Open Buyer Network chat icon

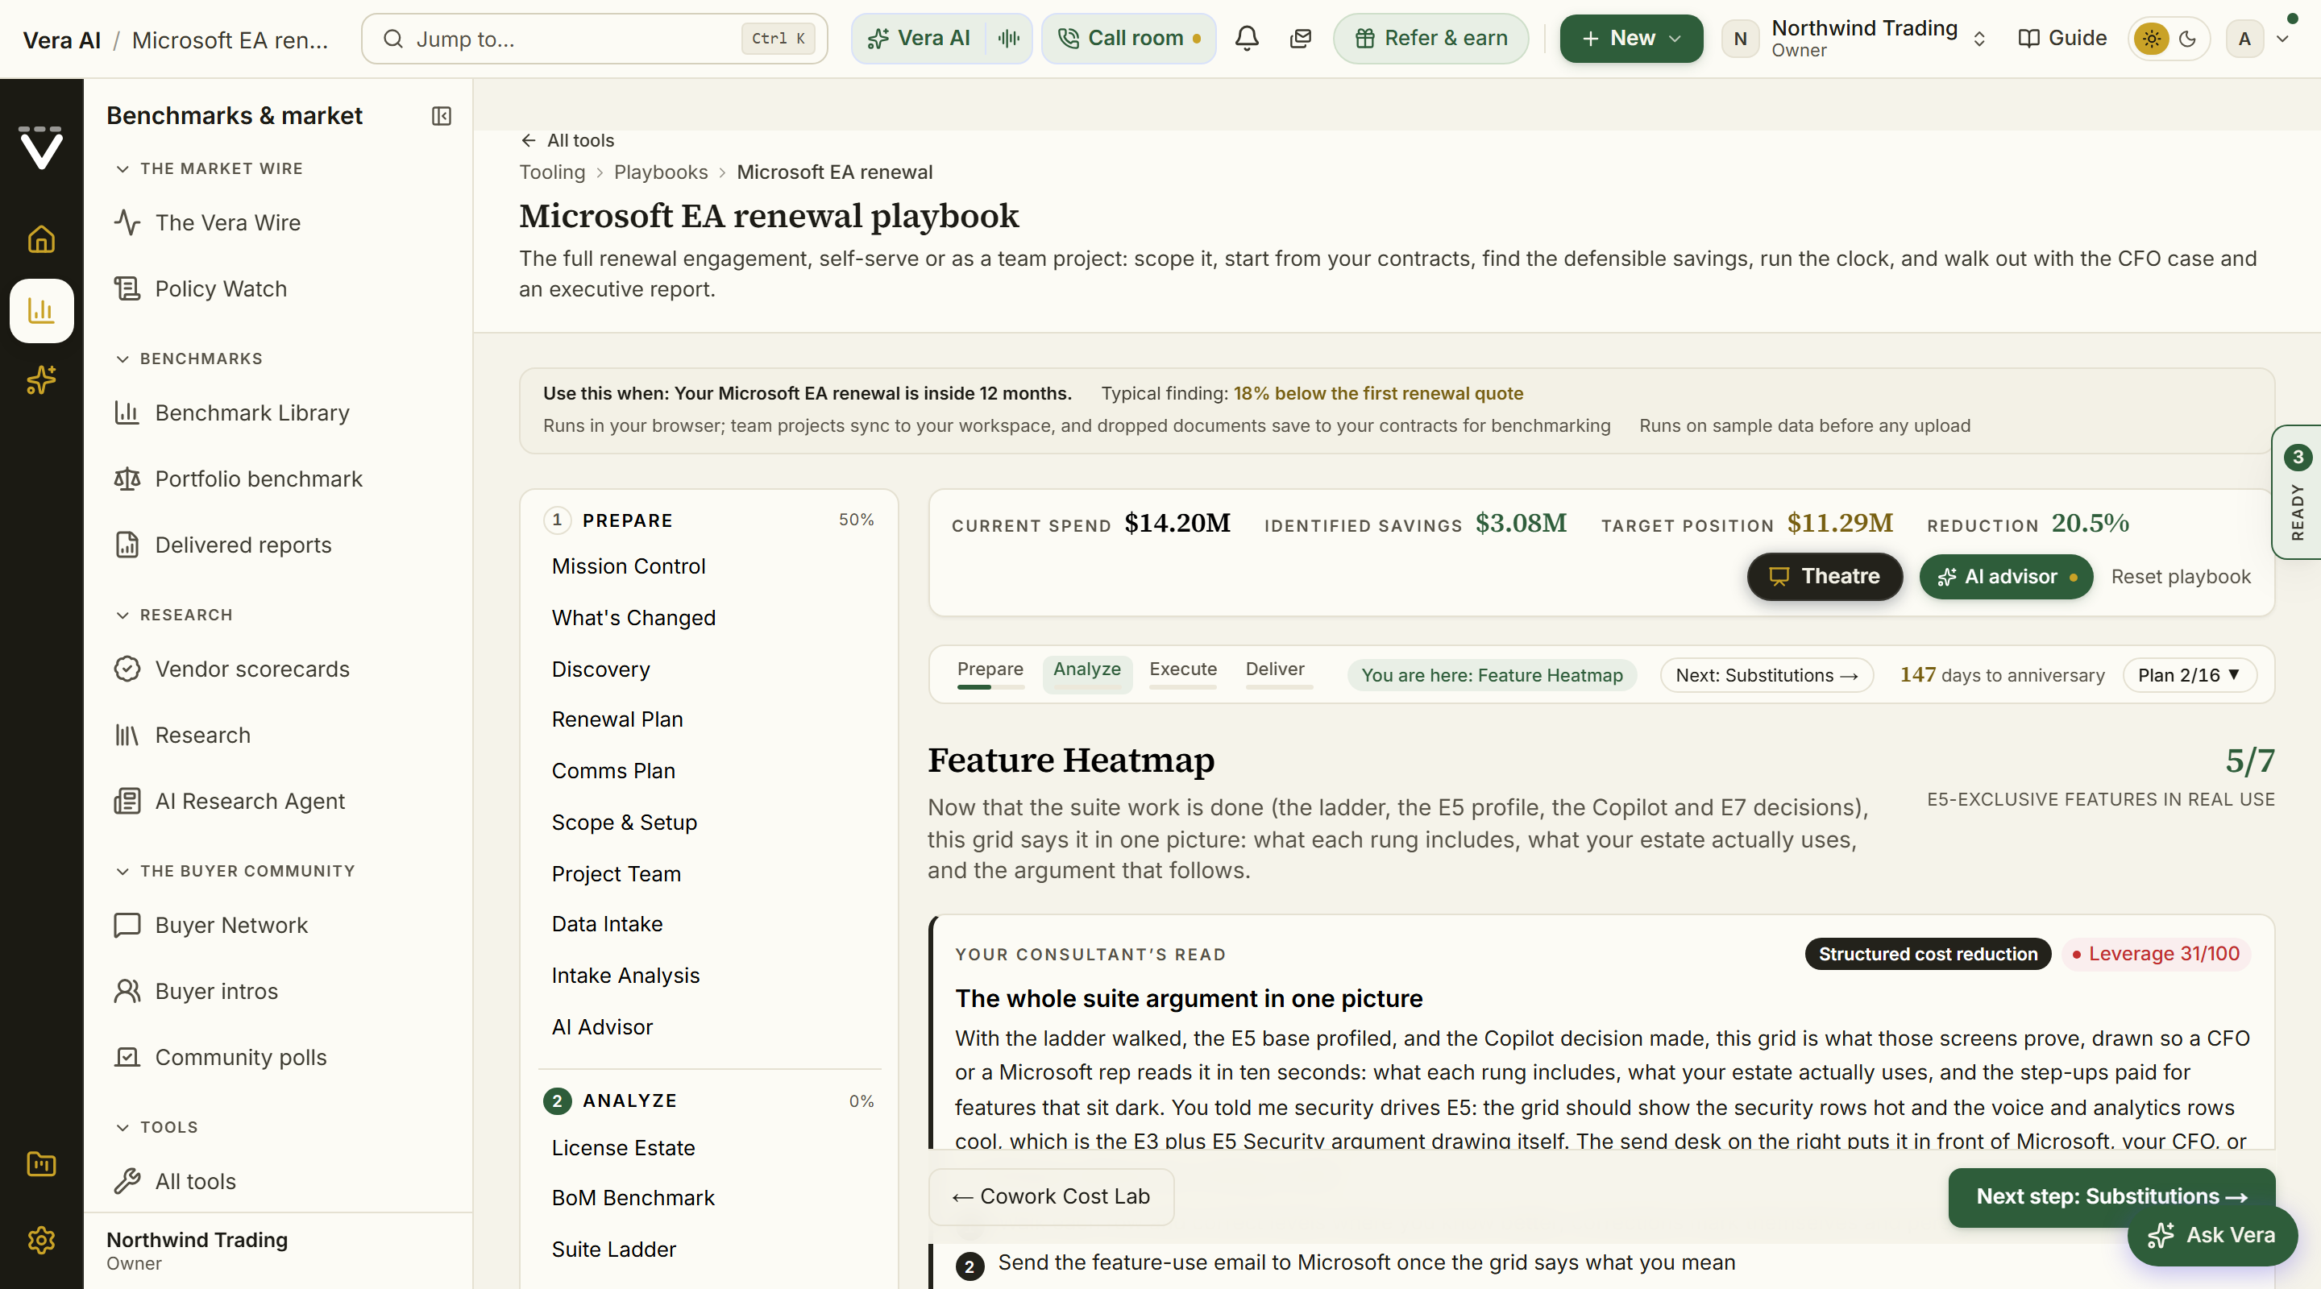[x=127, y=925]
